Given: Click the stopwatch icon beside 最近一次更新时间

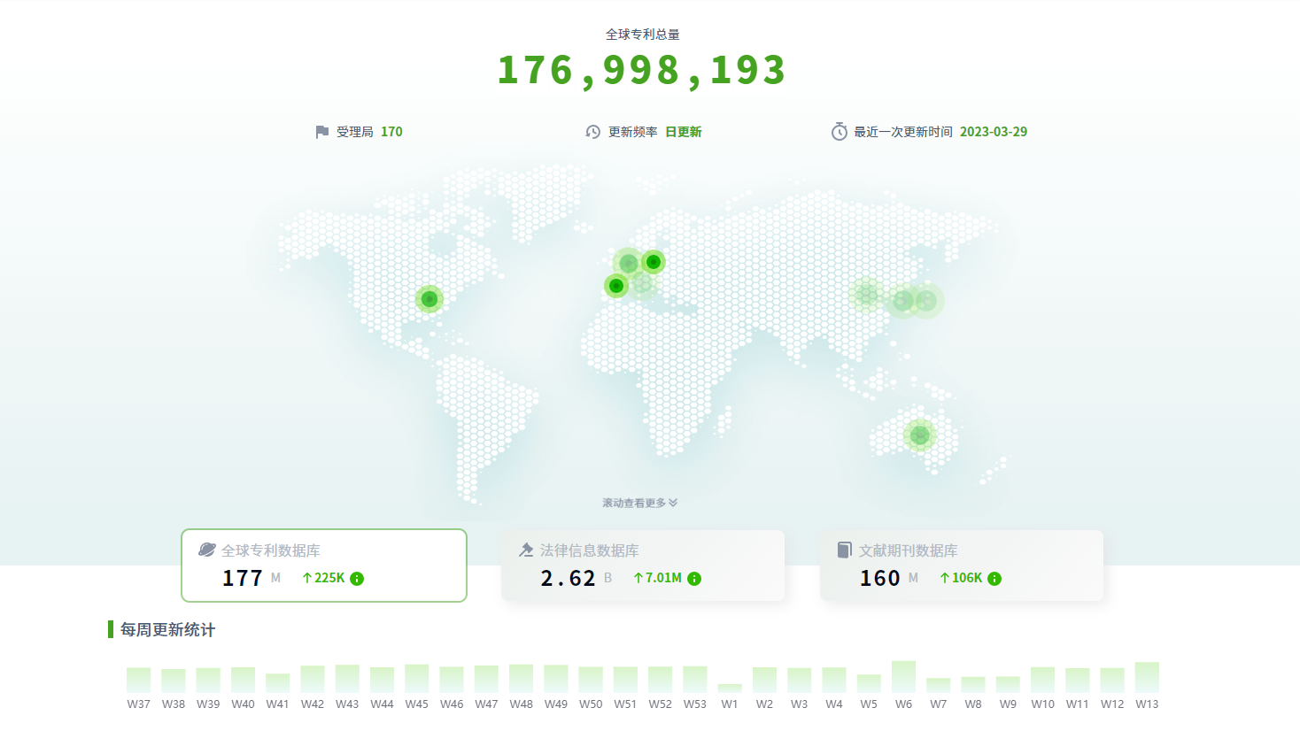Looking at the screenshot, I should click(839, 132).
